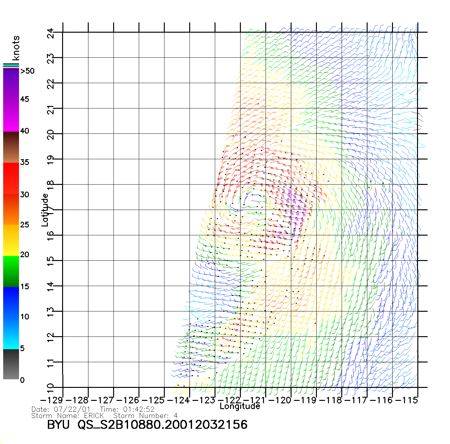Click the 'Date: 07/22/01' text

tap(61, 409)
